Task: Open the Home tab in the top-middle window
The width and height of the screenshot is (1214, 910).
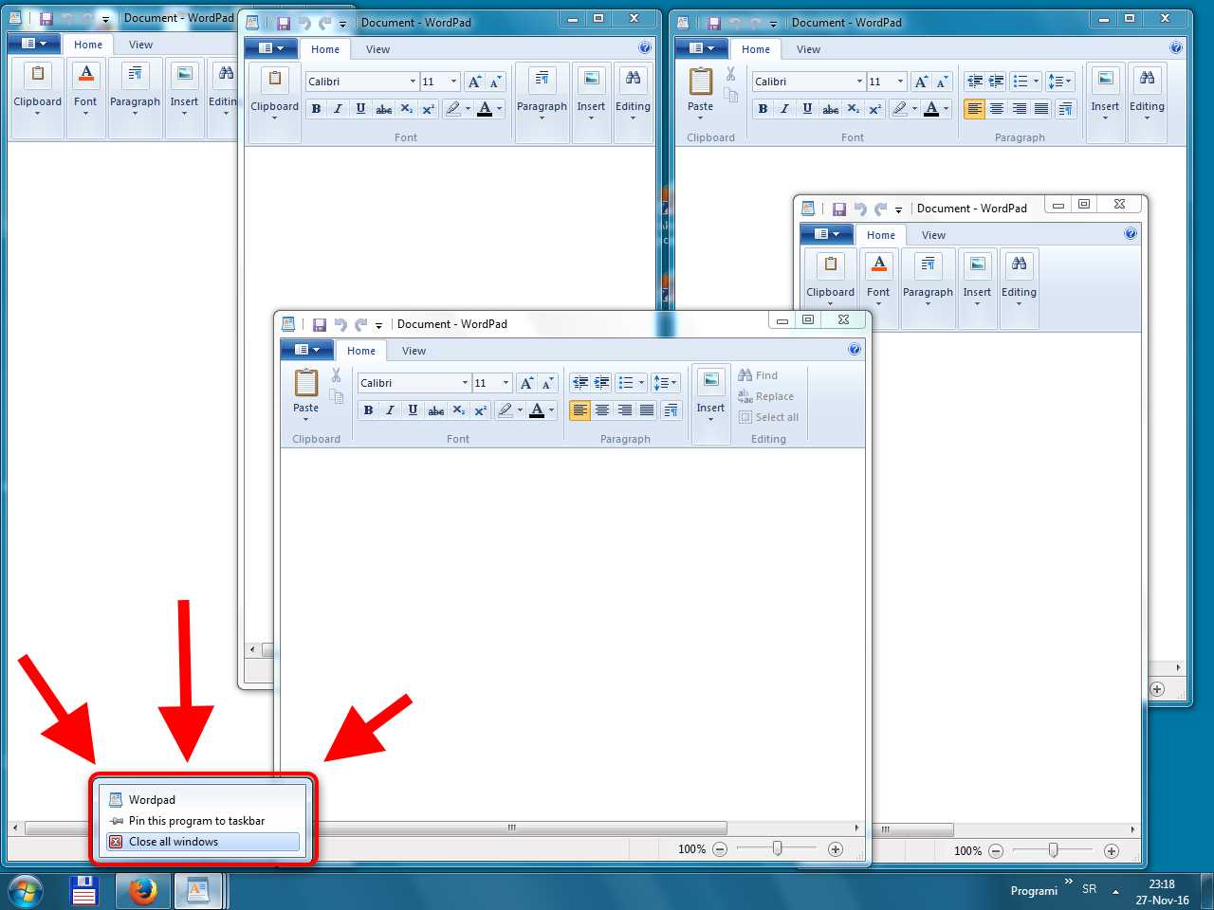Action: click(325, 49)
